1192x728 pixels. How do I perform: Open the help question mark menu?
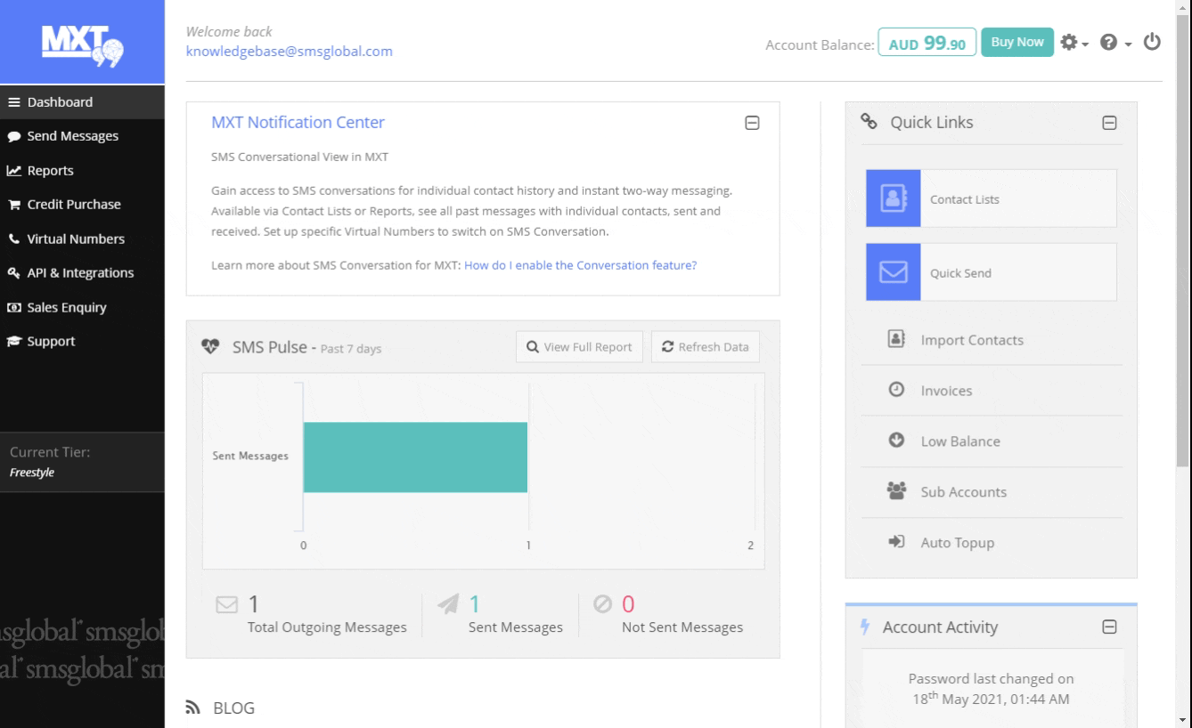[1114, 43]
